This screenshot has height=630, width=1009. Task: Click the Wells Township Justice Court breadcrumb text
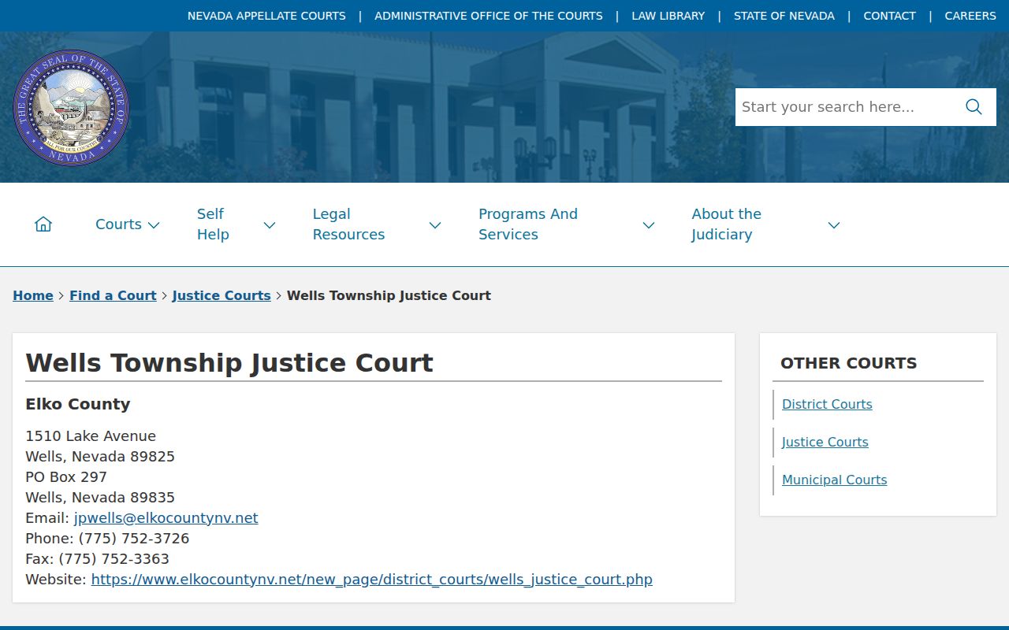tap(389, 295)
